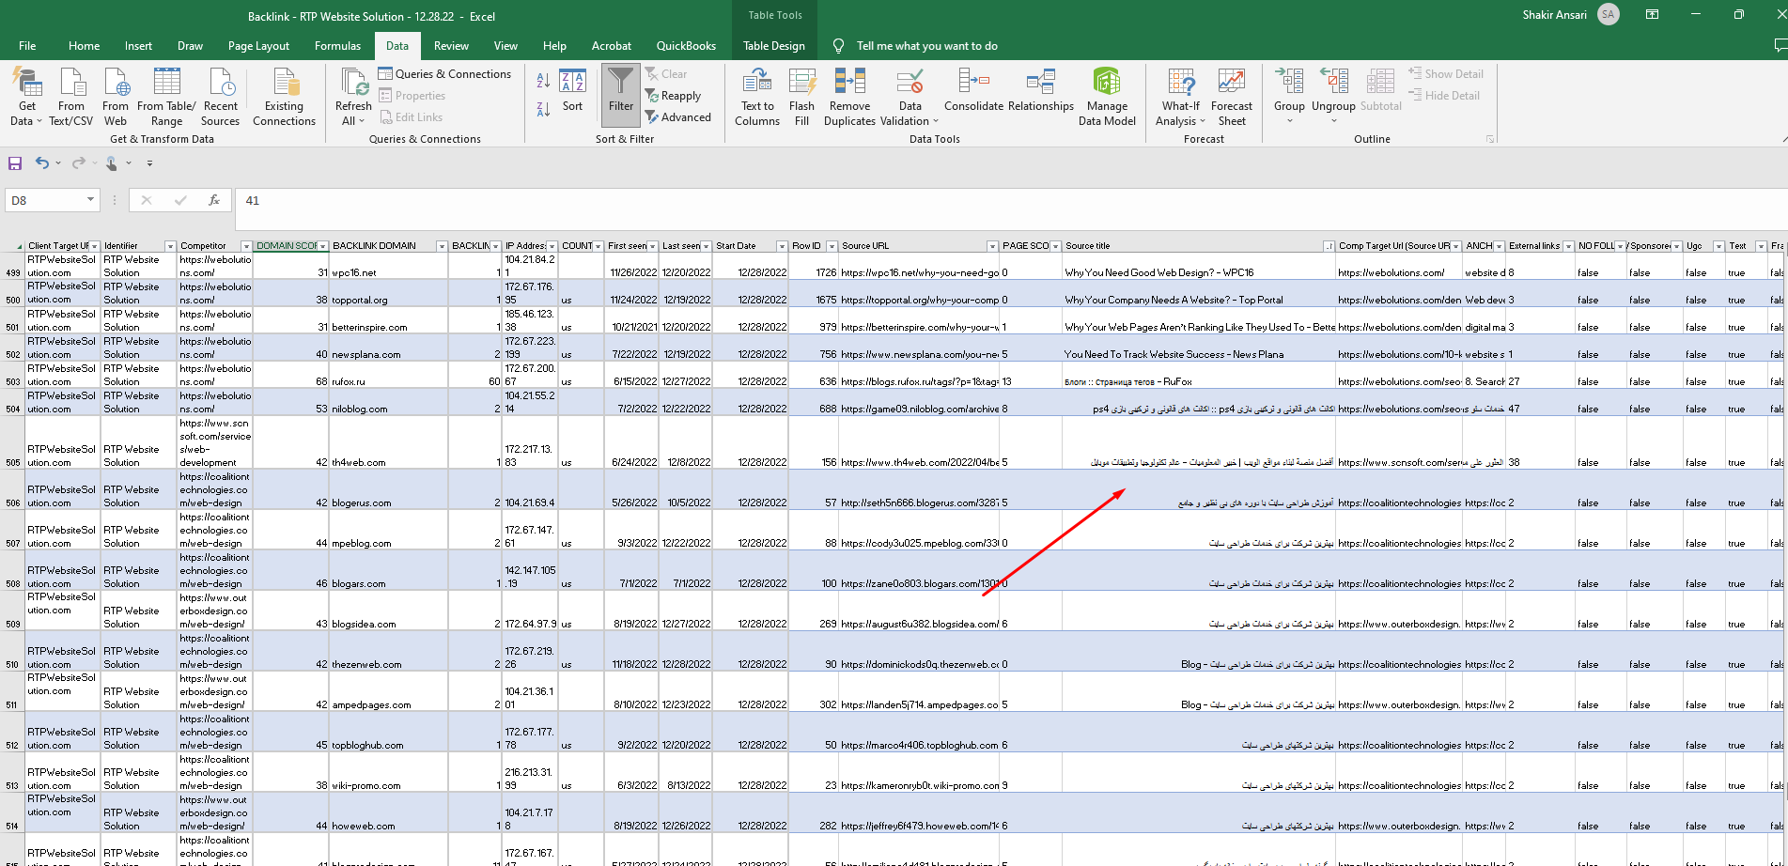Viewport: 1788px width, 866px height.
Task: Select row header 505
Action: coord(12,442)
